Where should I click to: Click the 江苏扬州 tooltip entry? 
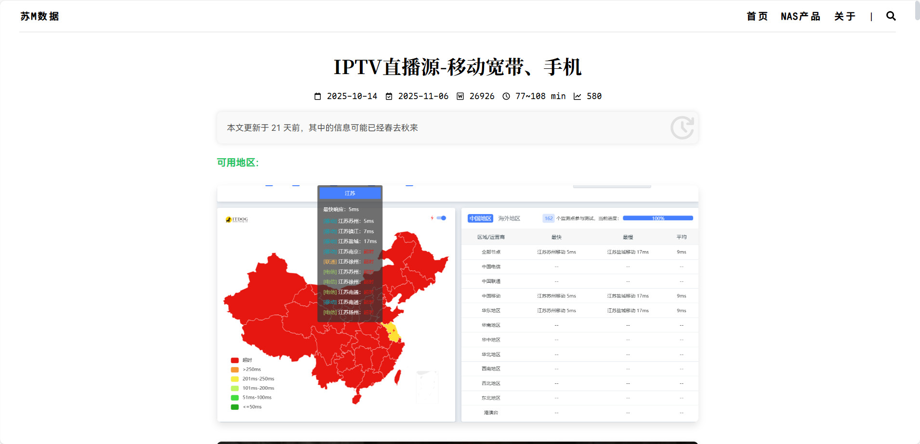click(x=349, y=312)
